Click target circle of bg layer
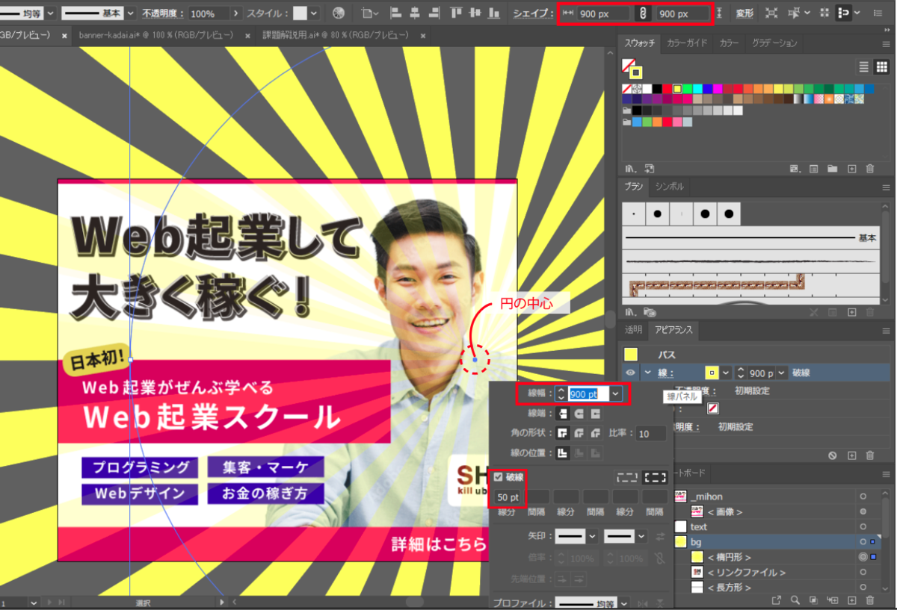 tap(863, 541)
